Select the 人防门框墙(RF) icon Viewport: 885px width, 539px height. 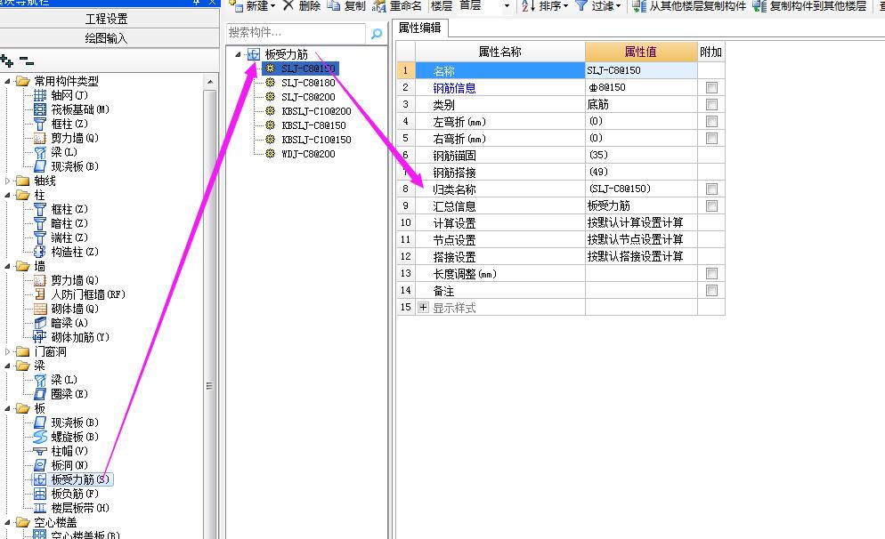40,294
